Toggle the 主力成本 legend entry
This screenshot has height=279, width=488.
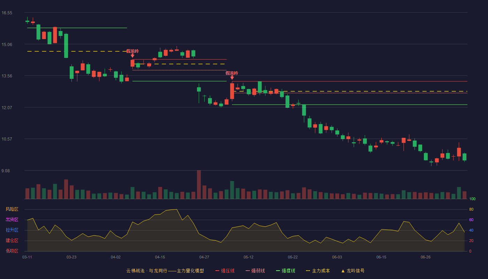318,271
